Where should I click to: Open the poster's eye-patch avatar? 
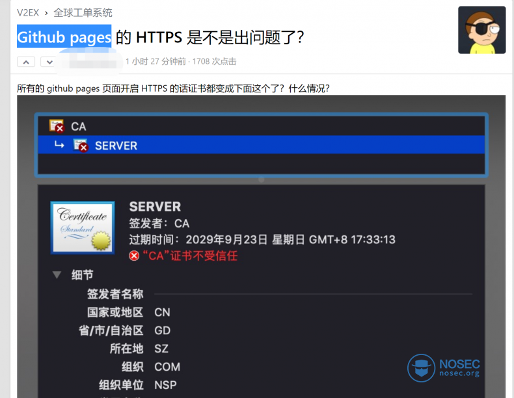coord(481,30)
